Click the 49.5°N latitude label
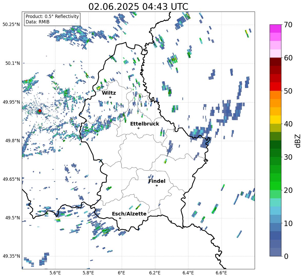The height and width of the screenshot is (278, 304). [12, 218]
